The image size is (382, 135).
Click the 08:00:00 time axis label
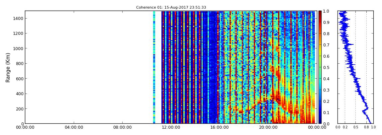tap(122, 127)
